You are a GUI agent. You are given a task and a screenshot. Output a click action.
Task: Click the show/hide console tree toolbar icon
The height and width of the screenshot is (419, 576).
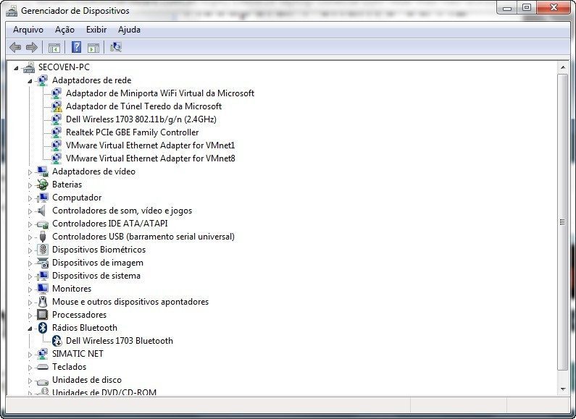[54, 47]
